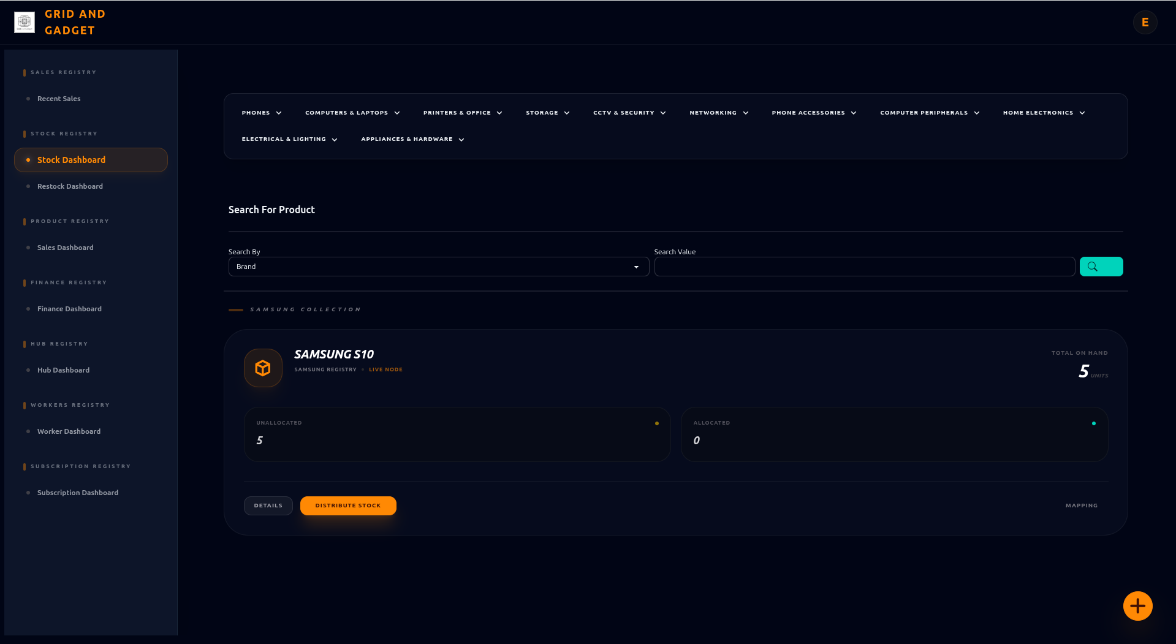Select the Networking category menu item
The height and width of the screenshot is (644, 1176).
click(718, 113)
